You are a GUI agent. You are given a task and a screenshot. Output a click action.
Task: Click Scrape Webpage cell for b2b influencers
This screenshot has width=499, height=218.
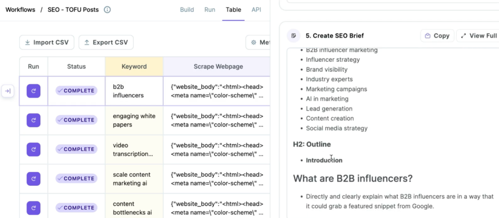tap(216, 91)
